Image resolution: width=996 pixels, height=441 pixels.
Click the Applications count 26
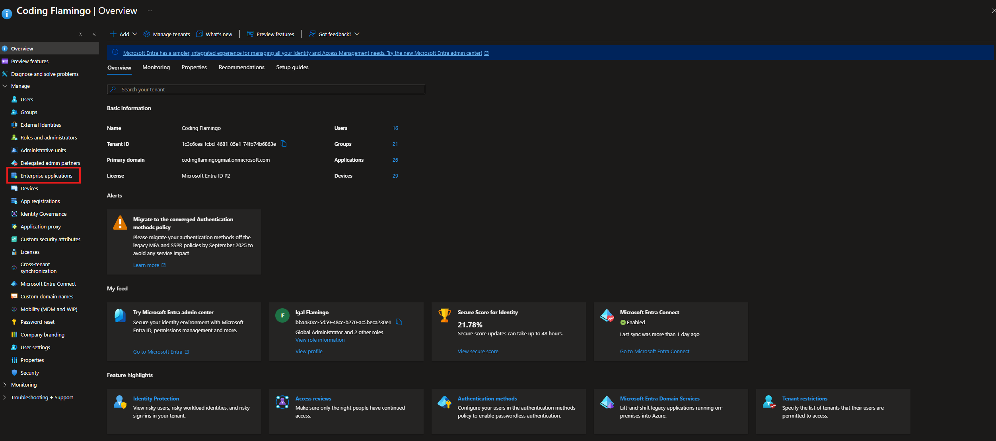point(395,160)
